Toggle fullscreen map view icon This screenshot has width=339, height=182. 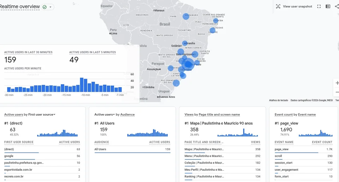pos(319,6)
